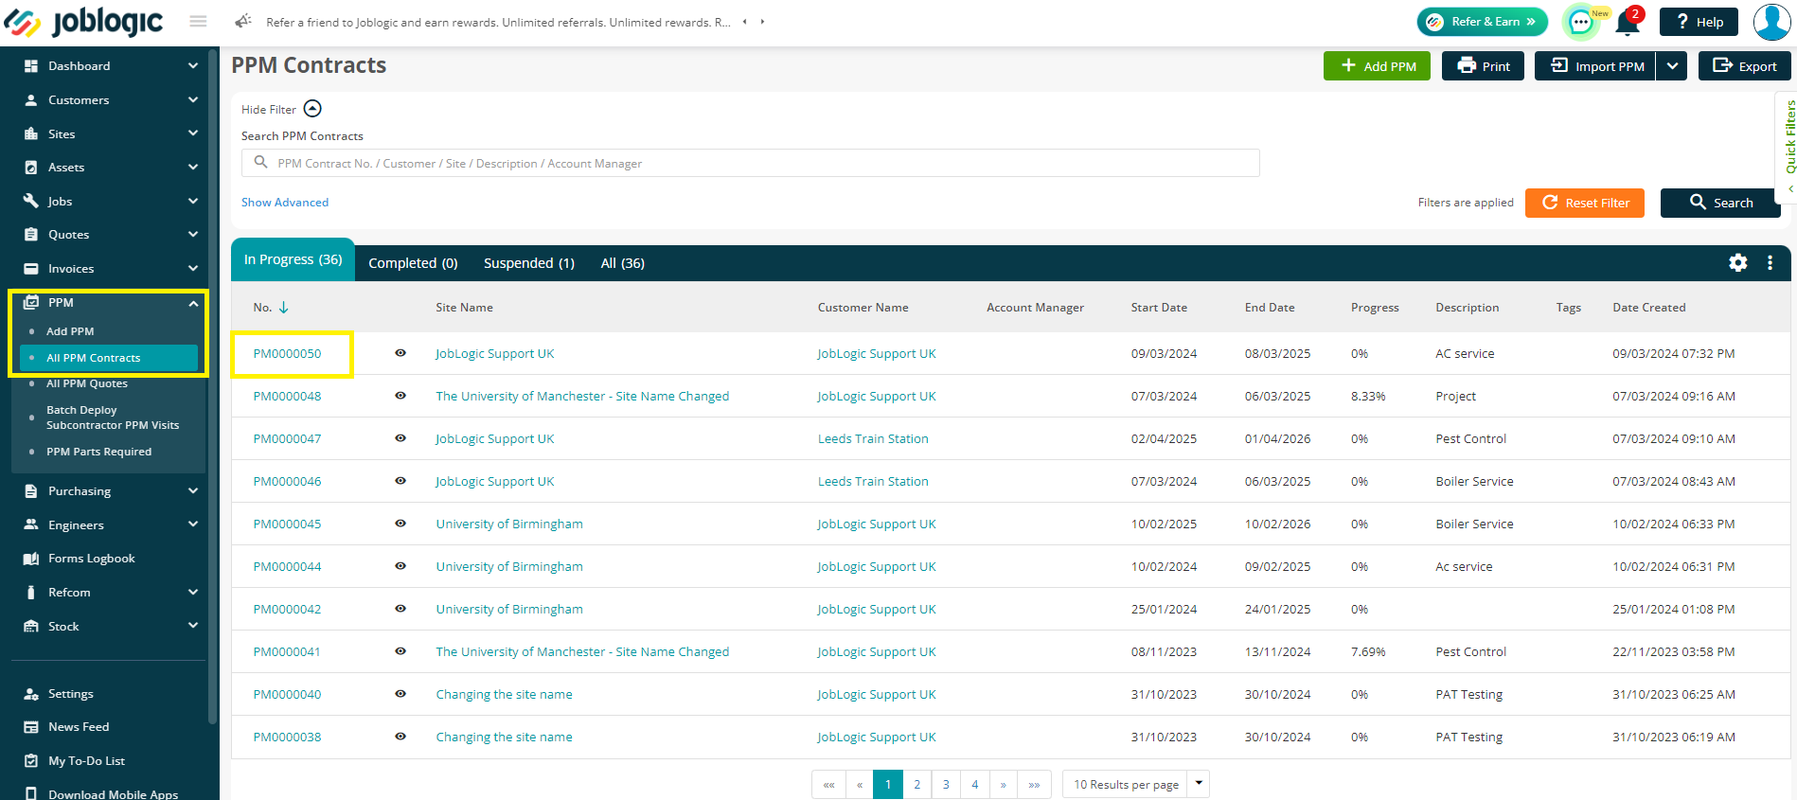This screenshot has height=800, width=1797.
Task: Open News Feed in sidebar
Action: pyautogui.click(x=79, y=727)
